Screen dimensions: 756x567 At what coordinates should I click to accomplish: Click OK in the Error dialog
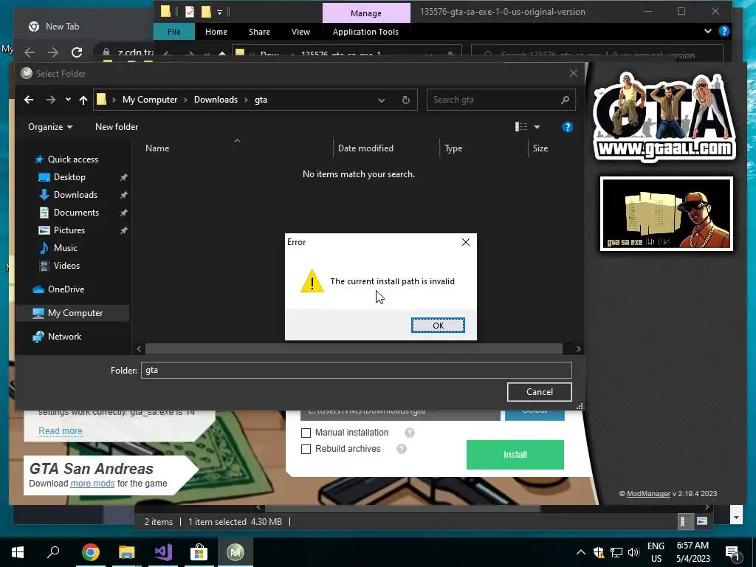438,326
